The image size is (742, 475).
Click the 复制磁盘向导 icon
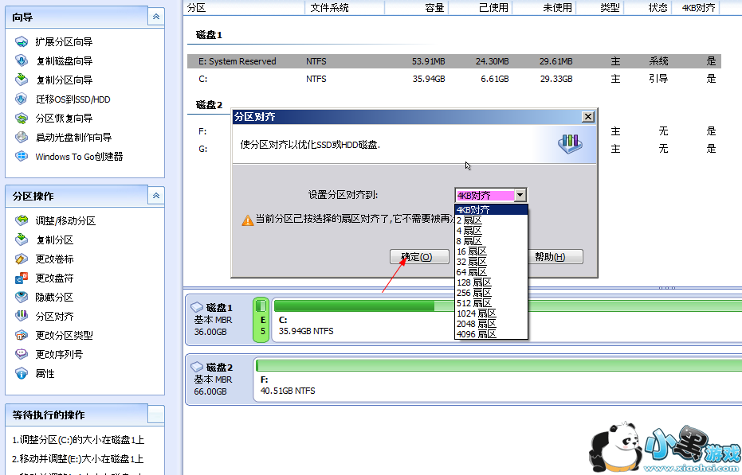22,60
